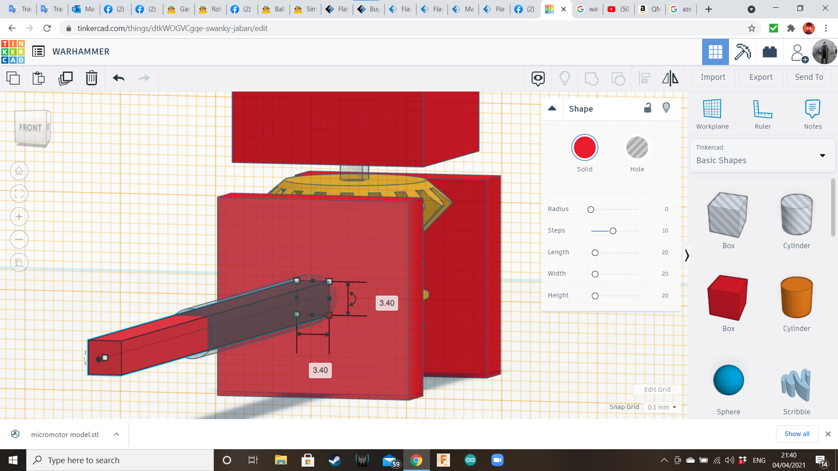Adjust the Steps slider handle
The width and height of the screenshot is (838, 471).
613,231
